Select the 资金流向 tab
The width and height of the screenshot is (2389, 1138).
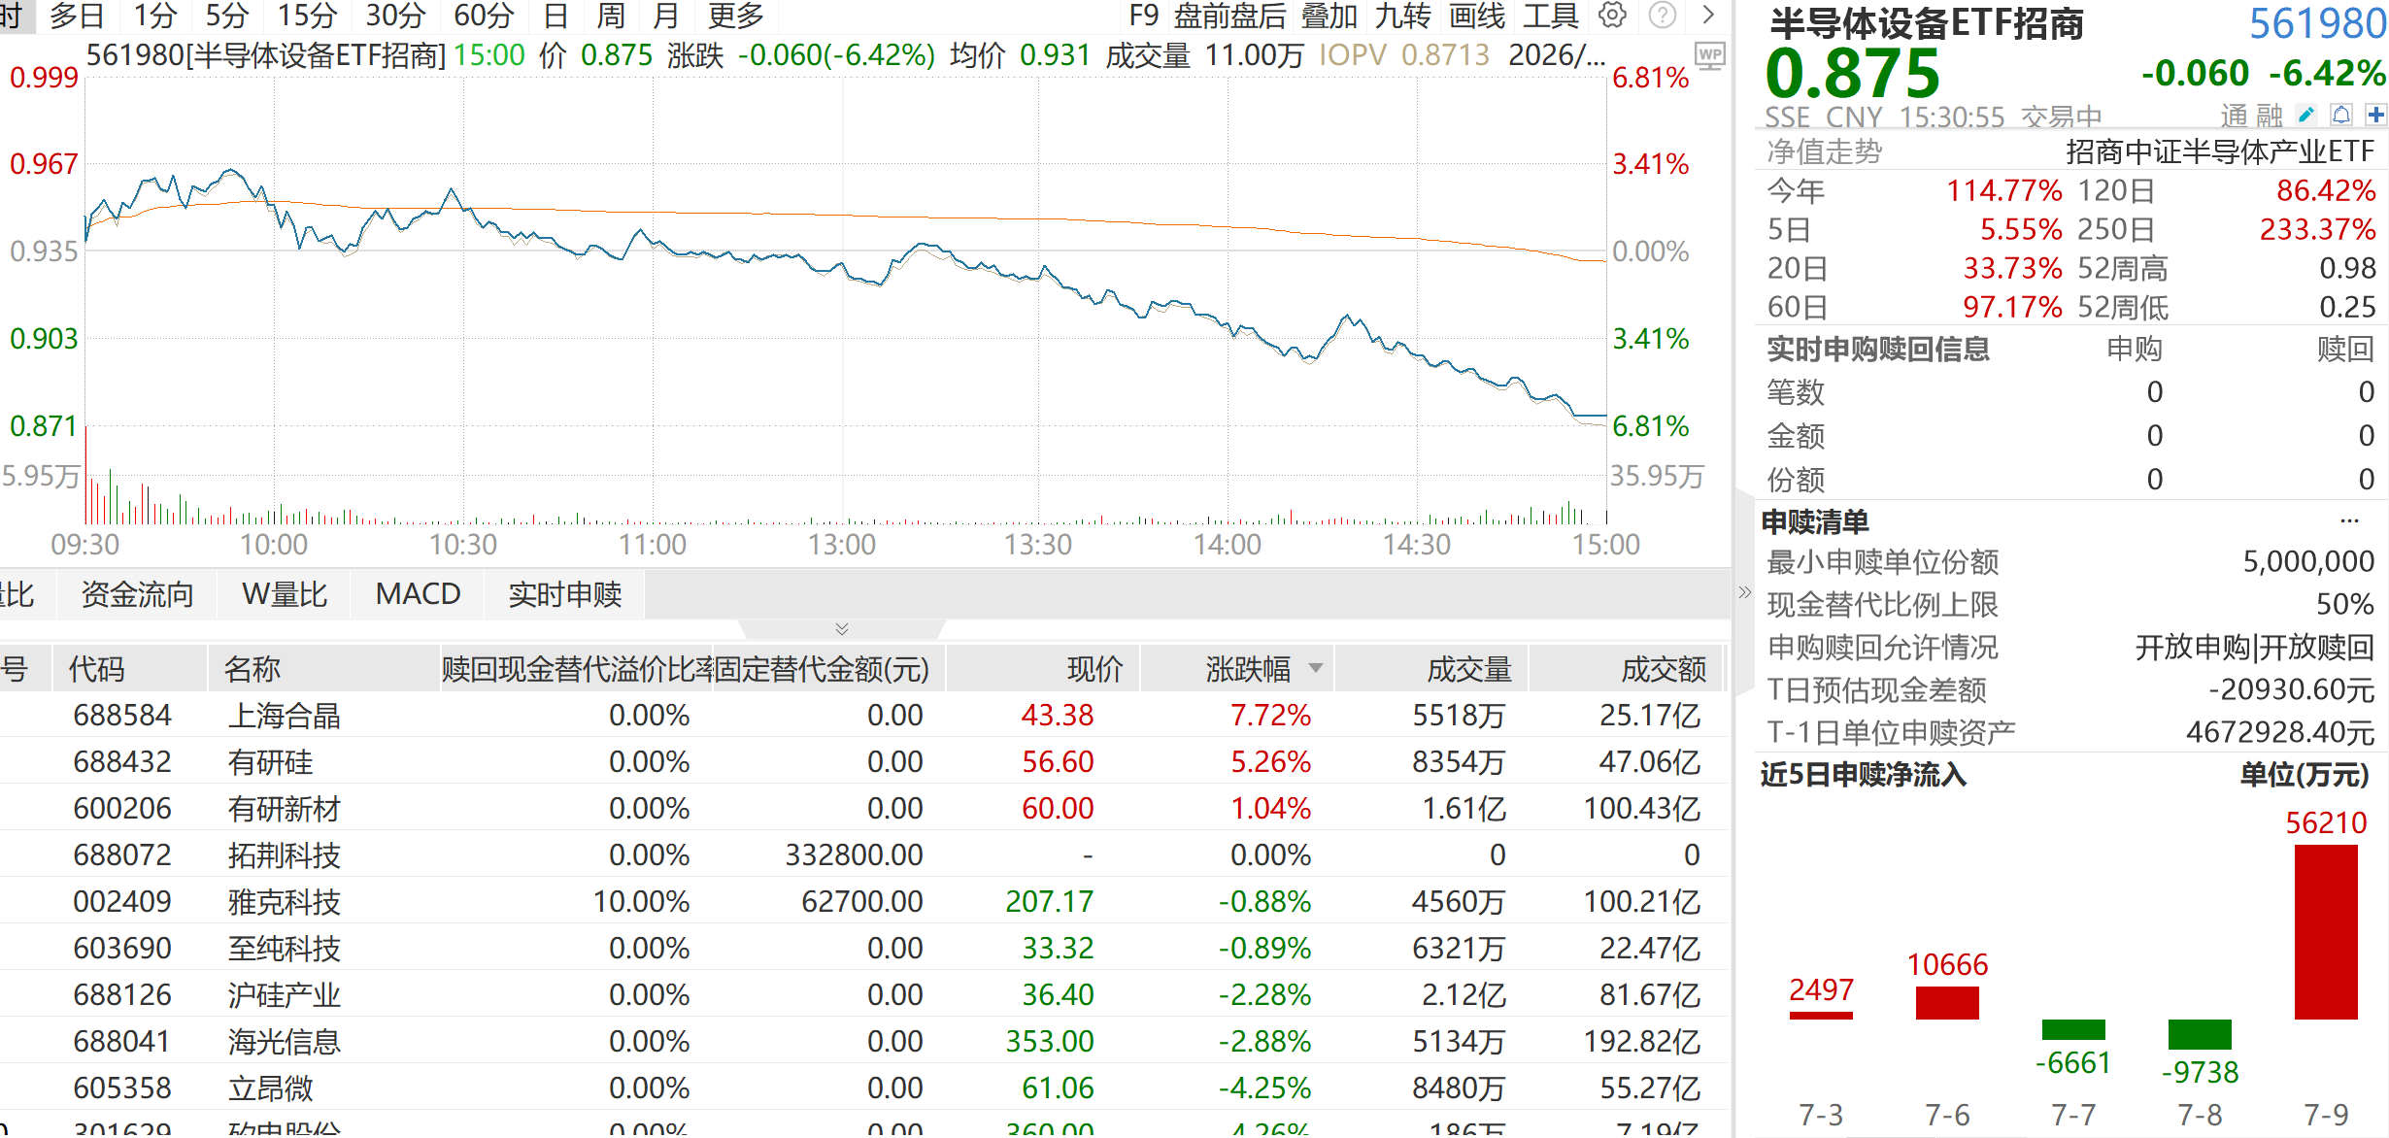coord(137,593)
